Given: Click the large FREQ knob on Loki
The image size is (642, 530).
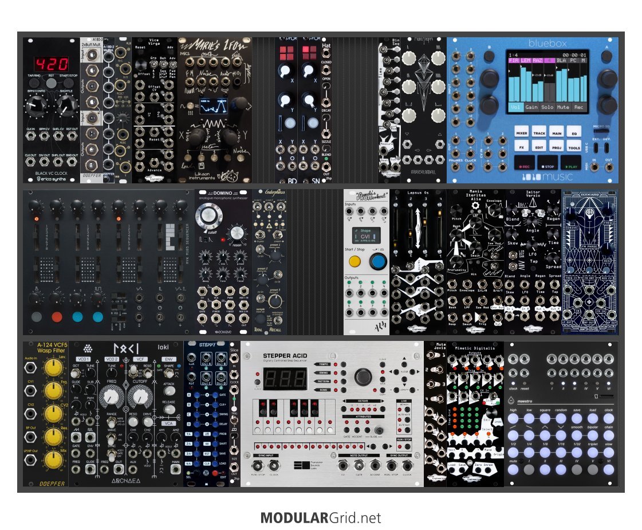Looking at the screenshot, I should [112, 397].
